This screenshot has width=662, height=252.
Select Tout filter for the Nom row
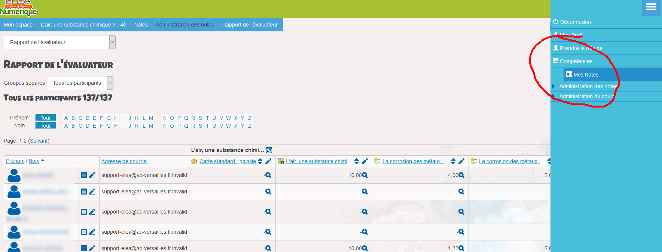click(46, 126)
